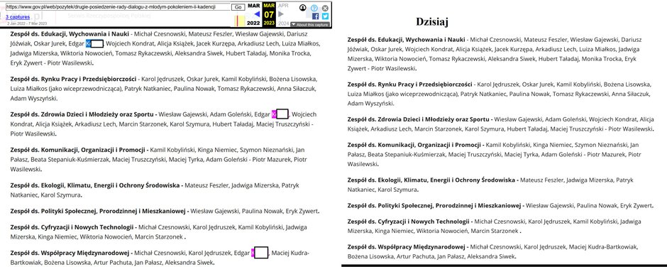This screenshot has height=267, width=667.
Task: Select the APR 2024 next month label
Action: [283, 14]
